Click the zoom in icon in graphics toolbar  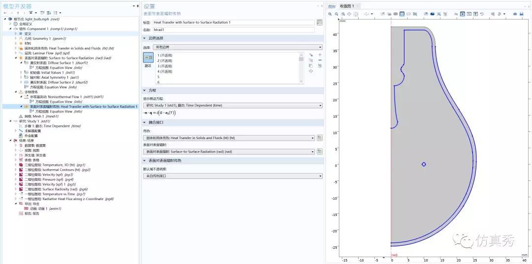click(330, 14)
